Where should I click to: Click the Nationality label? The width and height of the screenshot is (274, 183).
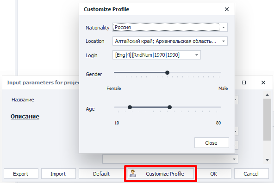[x=98, y=28]
